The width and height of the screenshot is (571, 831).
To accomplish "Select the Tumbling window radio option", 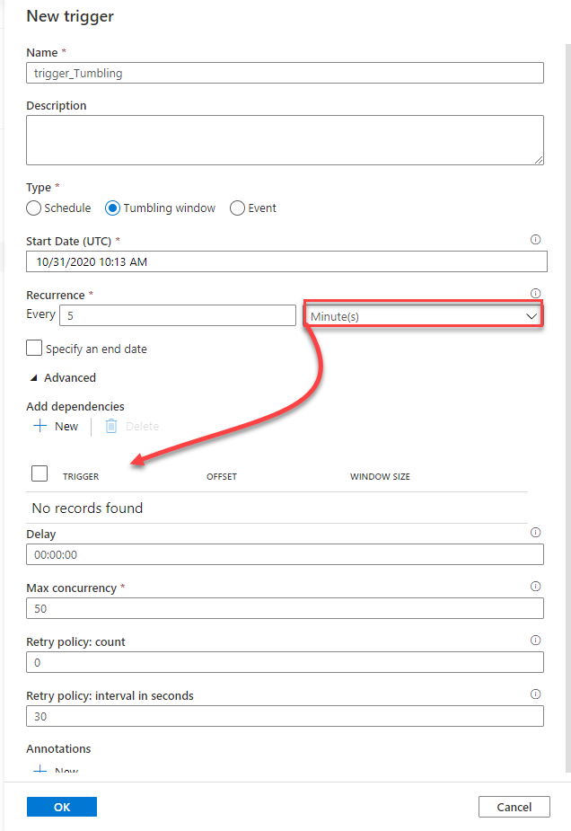I will click(x=113, y=208).
